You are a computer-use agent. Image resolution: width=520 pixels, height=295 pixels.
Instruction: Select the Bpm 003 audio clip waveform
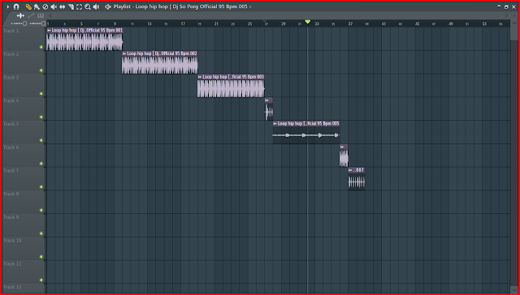coord(231,88)
